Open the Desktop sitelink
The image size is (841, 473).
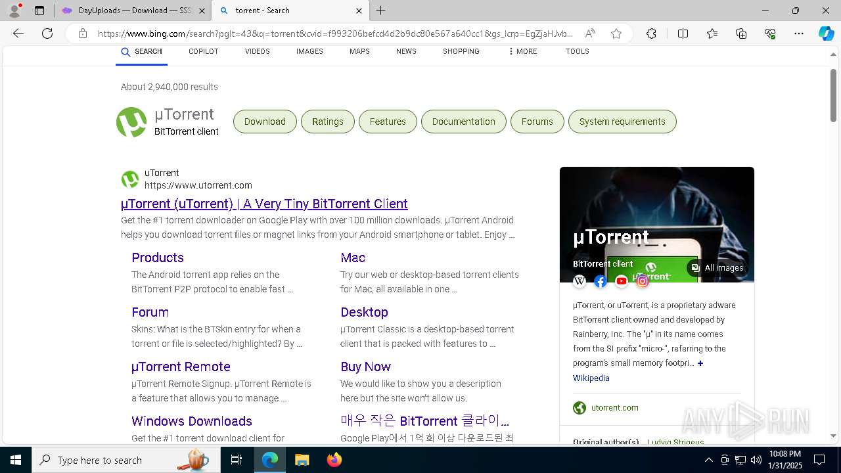pyautogui.click(x=364, y=312)
